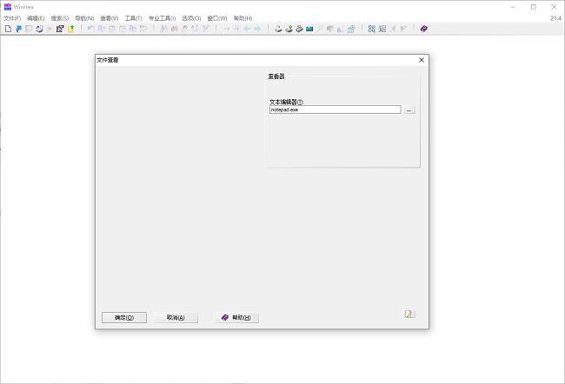Click the notepad icon at dialog bottom-right
This screenshot has width=565, height=384.
(x=409, y=314)
